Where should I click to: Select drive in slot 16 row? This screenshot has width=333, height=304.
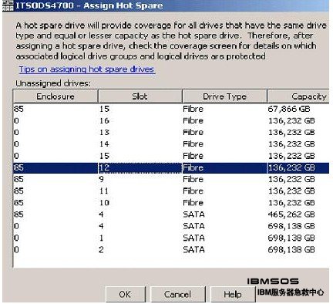tap(171, 120)
